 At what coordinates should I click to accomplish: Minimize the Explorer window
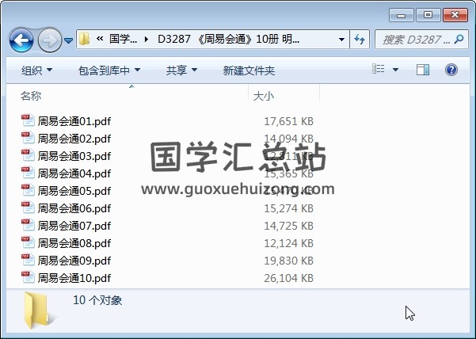(x=401, y=15)
